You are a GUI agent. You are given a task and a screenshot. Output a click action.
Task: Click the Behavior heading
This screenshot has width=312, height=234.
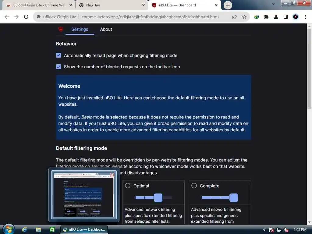click(x=66, y=44)
